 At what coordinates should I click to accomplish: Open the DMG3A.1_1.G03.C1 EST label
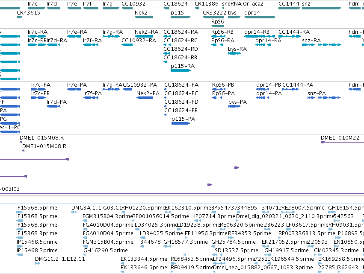tap(97, 208)
